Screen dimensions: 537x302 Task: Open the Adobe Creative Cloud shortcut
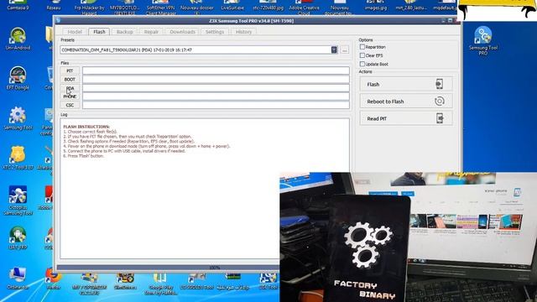coord(304,7)
